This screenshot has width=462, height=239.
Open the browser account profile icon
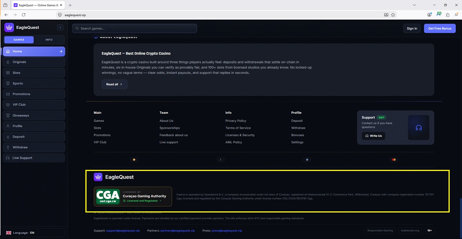click(x=429, y=15)
